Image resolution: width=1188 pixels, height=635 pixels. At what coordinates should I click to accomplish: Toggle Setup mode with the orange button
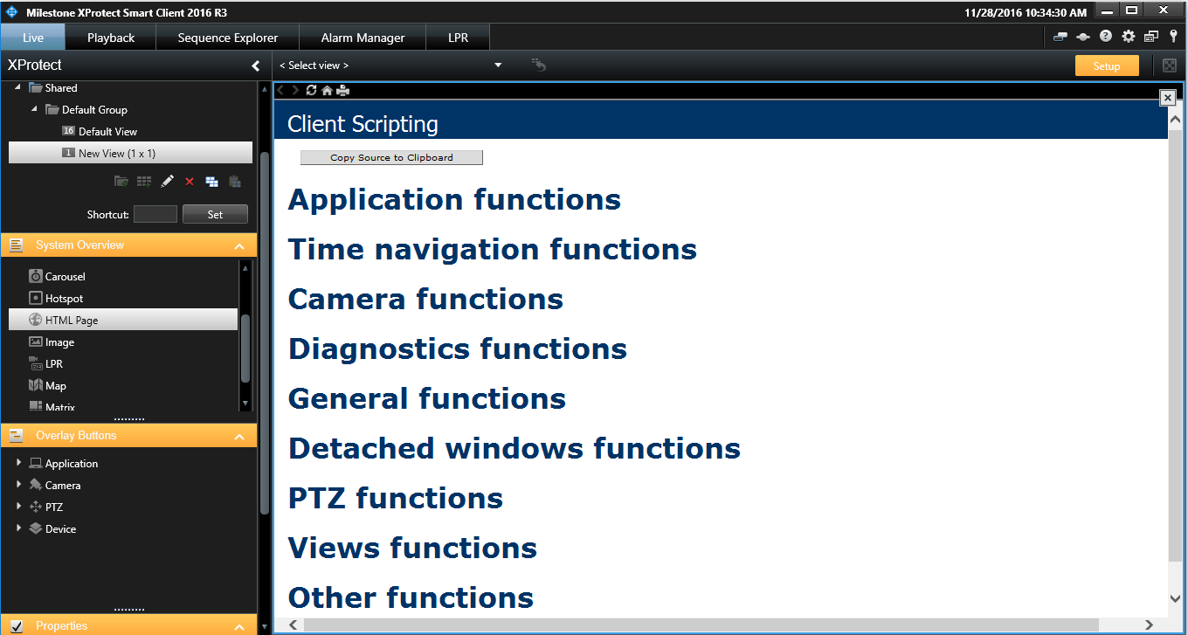1107,65
